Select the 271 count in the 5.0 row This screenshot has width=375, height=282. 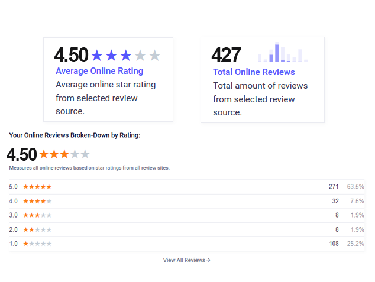(334, 187)
